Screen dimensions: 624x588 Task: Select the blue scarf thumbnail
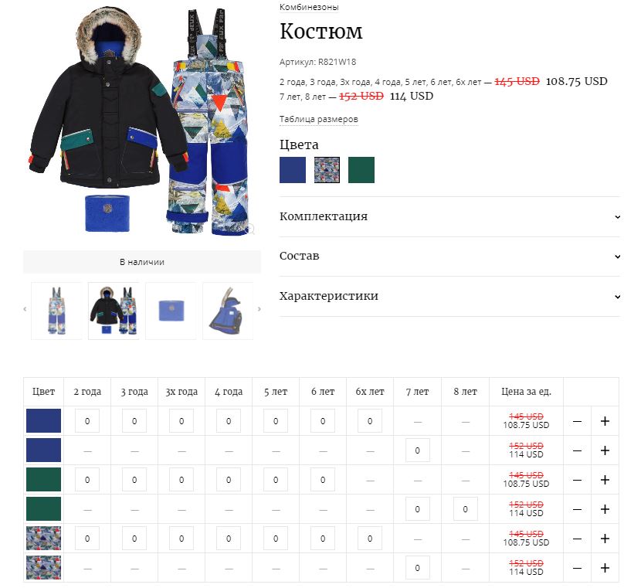171,311
